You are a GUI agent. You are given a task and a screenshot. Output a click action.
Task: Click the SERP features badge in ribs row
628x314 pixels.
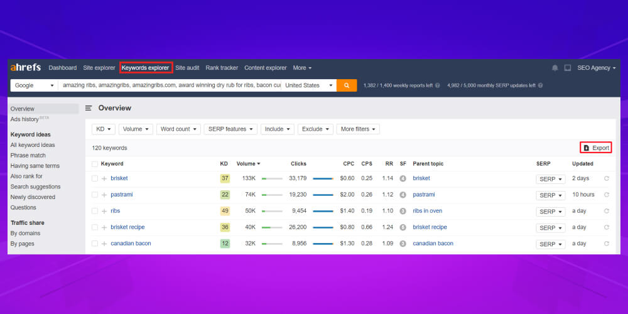pos(403,211)
